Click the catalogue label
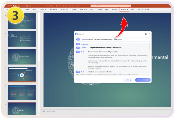Image resolution: width=175 pixels, height=119 pixels. point(84,44)
